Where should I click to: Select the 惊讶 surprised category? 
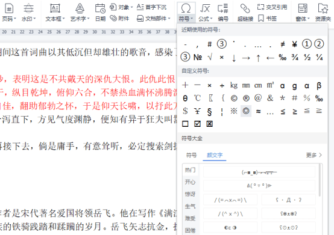pos(191,194)
